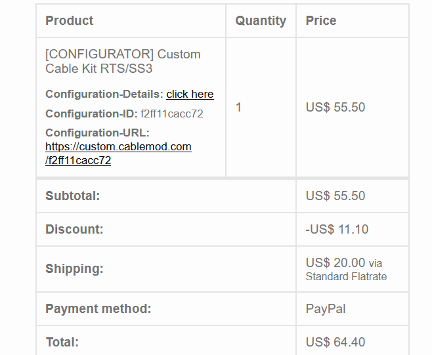Click the Subtotal label
Image resolution: width=432 pixels, height=355 pixels.
click(72, 196)
